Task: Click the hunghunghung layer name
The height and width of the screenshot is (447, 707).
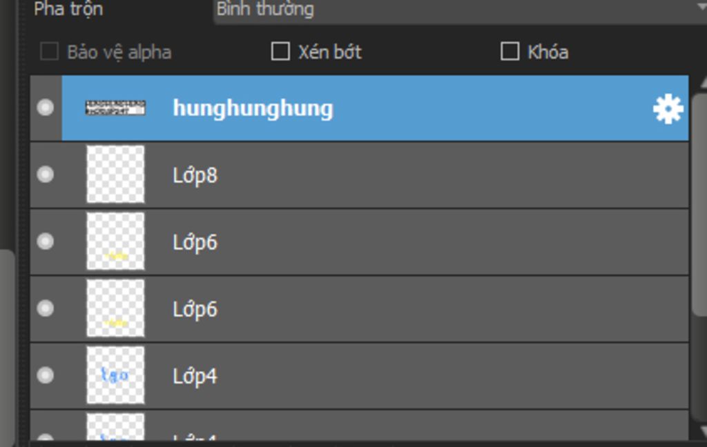Action: pyautogui.click(x=253, y=108)
